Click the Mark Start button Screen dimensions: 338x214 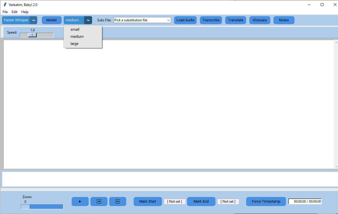pyautogui.click(x=148, y=201)
